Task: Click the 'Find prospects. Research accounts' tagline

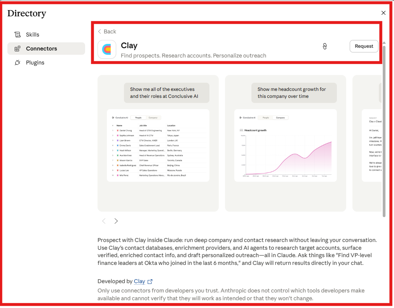Action: coord(194,56)
